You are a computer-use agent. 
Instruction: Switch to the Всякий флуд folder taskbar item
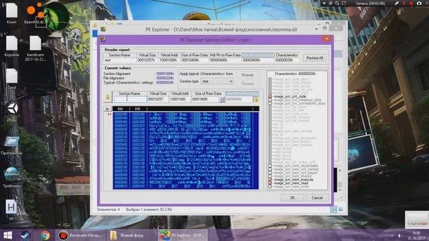tap(131, 235)
